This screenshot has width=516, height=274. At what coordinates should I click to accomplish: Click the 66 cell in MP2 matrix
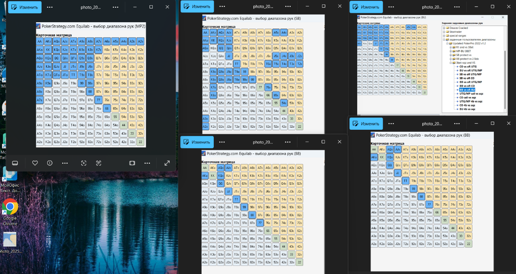[x=107, y=108]
